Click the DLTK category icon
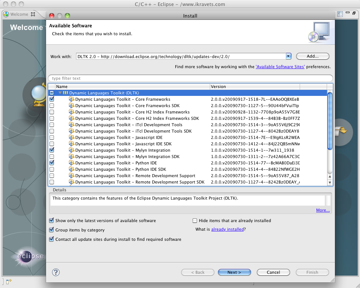Image resolution: width=360 pixels, height=288 pixels. coord(66,93)
